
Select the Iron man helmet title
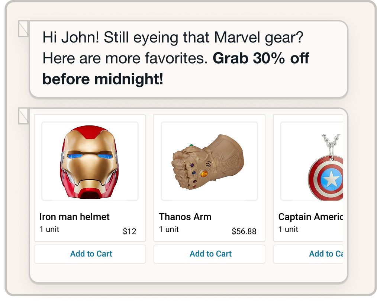(x=74, y=217)
